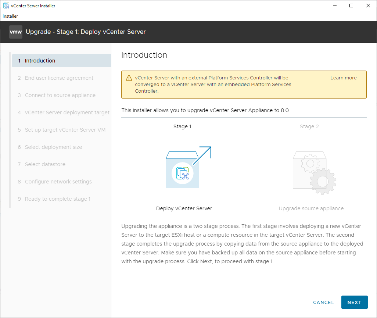Go to Configure network settings step
377x318 pixels.
[x=58, y=182]
